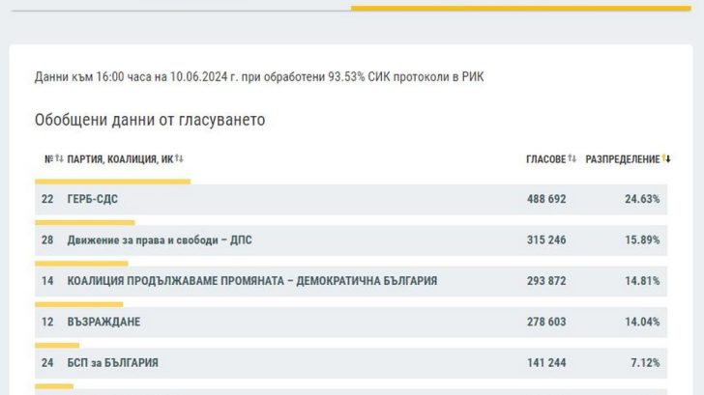Viewport: 704px width, 395px height.
Task: Click the Обобщени данни от гласуването heading
Action: pyautogui.click(x=150, y=121)
